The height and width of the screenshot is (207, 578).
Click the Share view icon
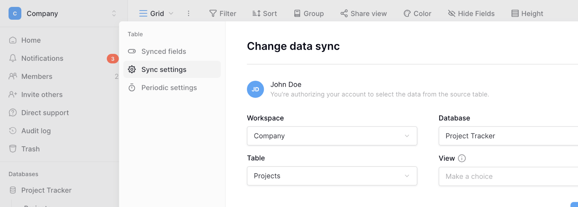[344, 13]
